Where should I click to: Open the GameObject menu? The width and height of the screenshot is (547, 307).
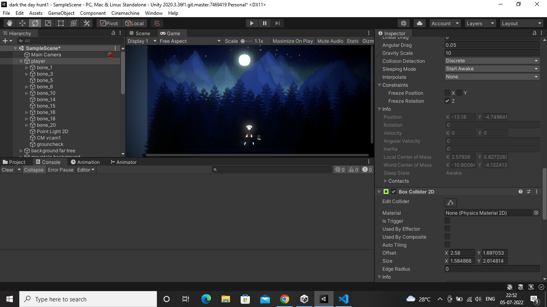pos(61,13)
